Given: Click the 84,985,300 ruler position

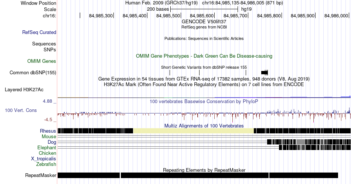Looking at the screenshot, I should coord(101,16).
